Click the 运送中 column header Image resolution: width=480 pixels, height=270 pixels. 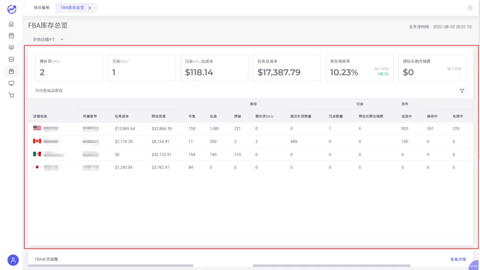[406, 116]
